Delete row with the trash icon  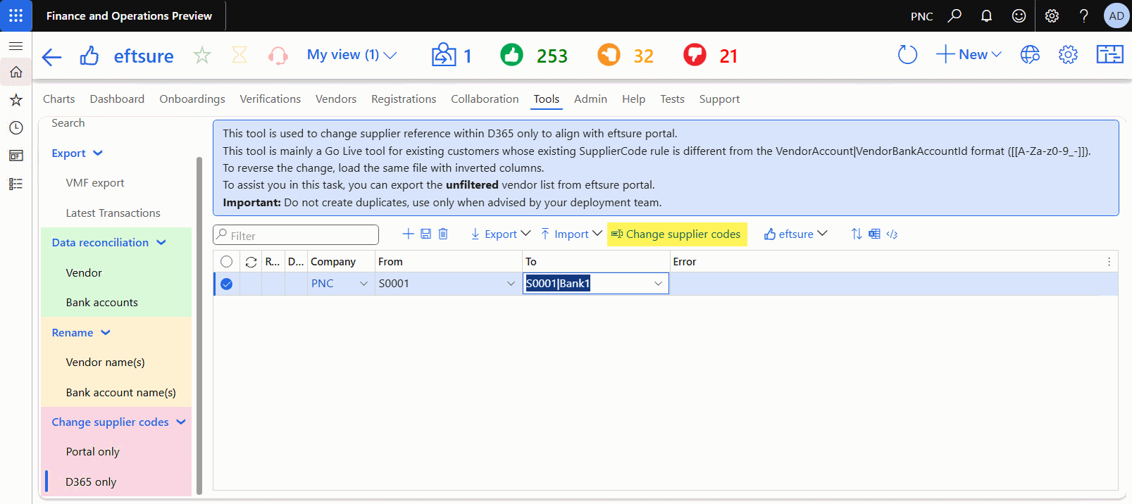443,234
